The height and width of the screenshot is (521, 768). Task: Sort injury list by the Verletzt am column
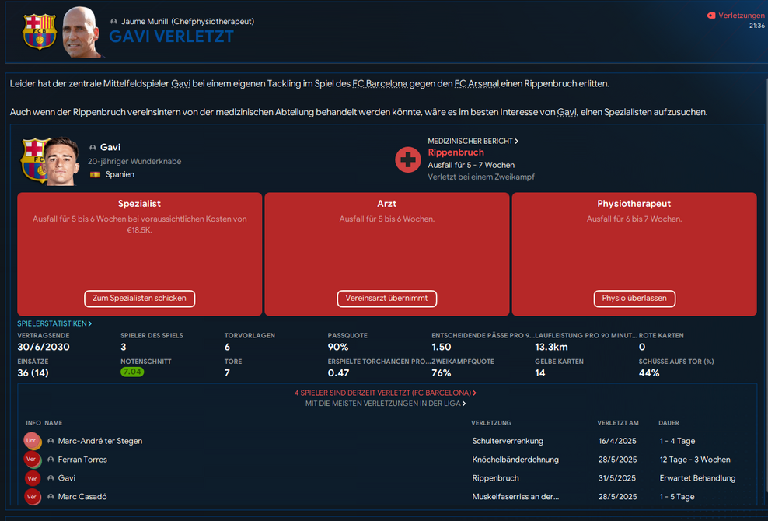coord(617,423)
